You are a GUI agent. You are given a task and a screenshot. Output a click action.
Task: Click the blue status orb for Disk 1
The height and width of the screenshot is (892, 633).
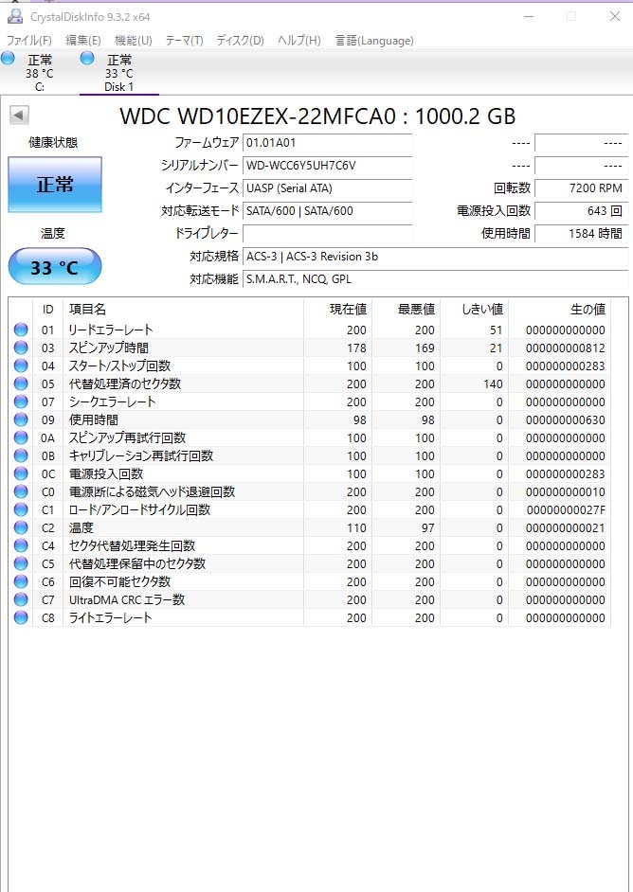(87, 58)
